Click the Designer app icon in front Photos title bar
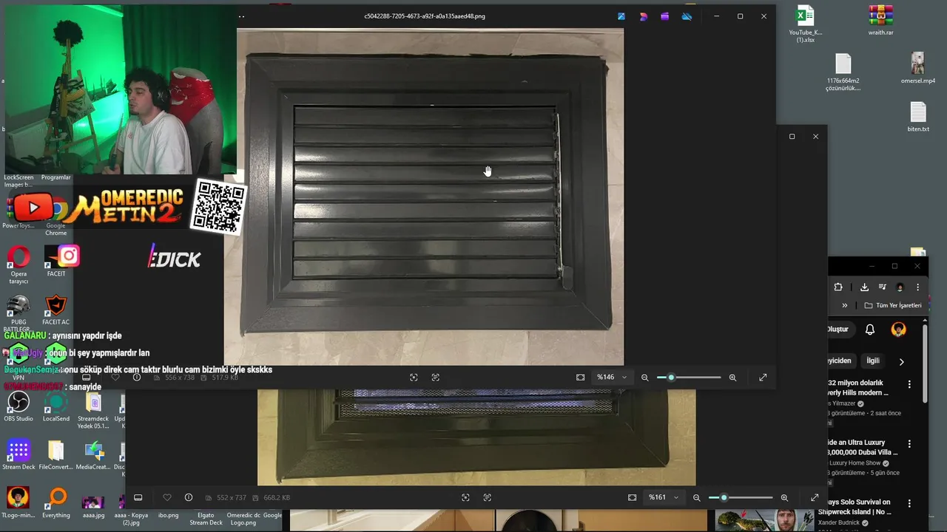 (643, 16)
